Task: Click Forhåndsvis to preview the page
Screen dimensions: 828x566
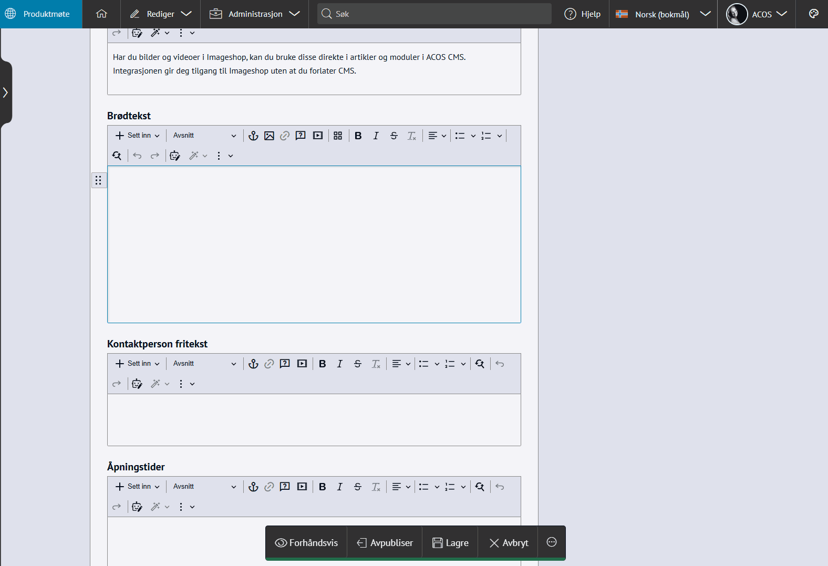Action: tap(306, 543)
